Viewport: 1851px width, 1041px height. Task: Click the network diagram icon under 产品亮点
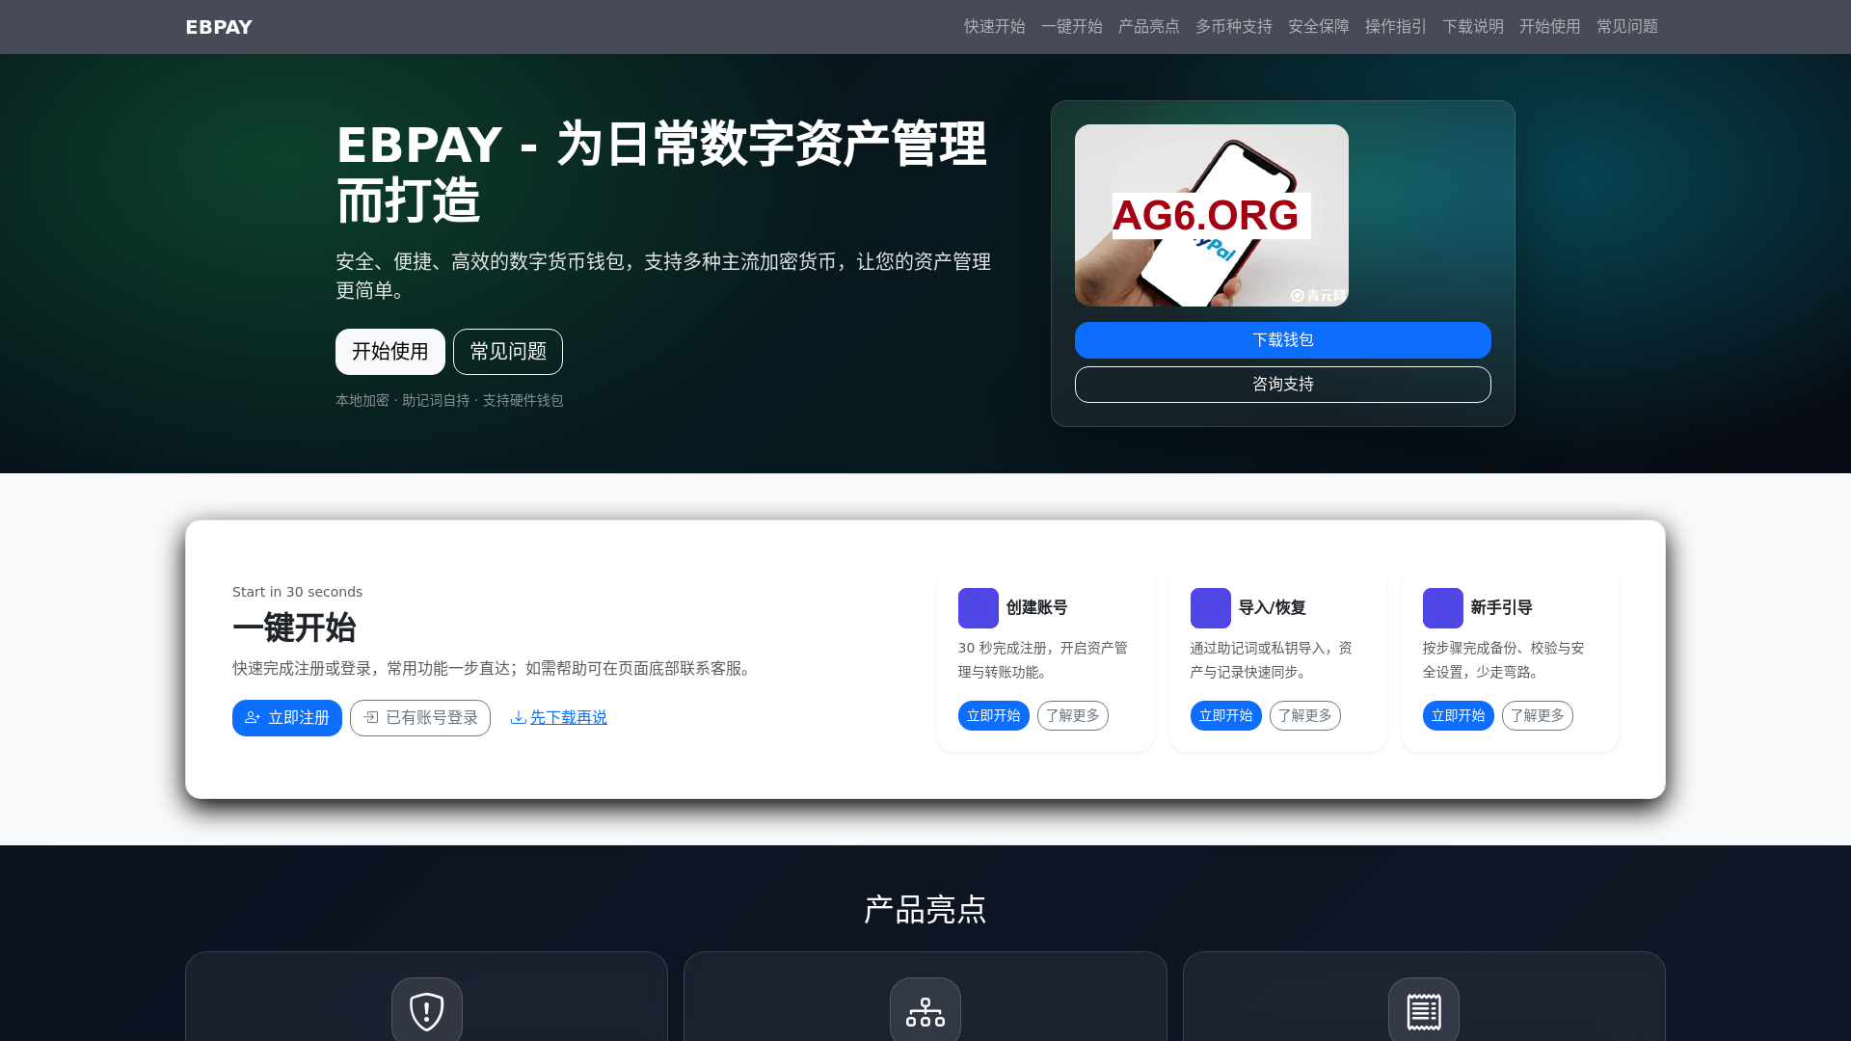tap(925, 1011)
